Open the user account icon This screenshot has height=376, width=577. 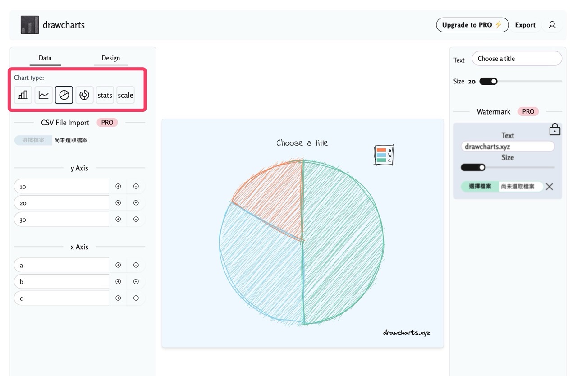pos(552,25)
